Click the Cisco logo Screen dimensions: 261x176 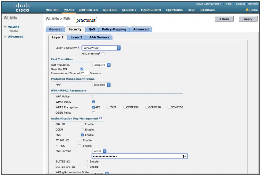[22, 8]
